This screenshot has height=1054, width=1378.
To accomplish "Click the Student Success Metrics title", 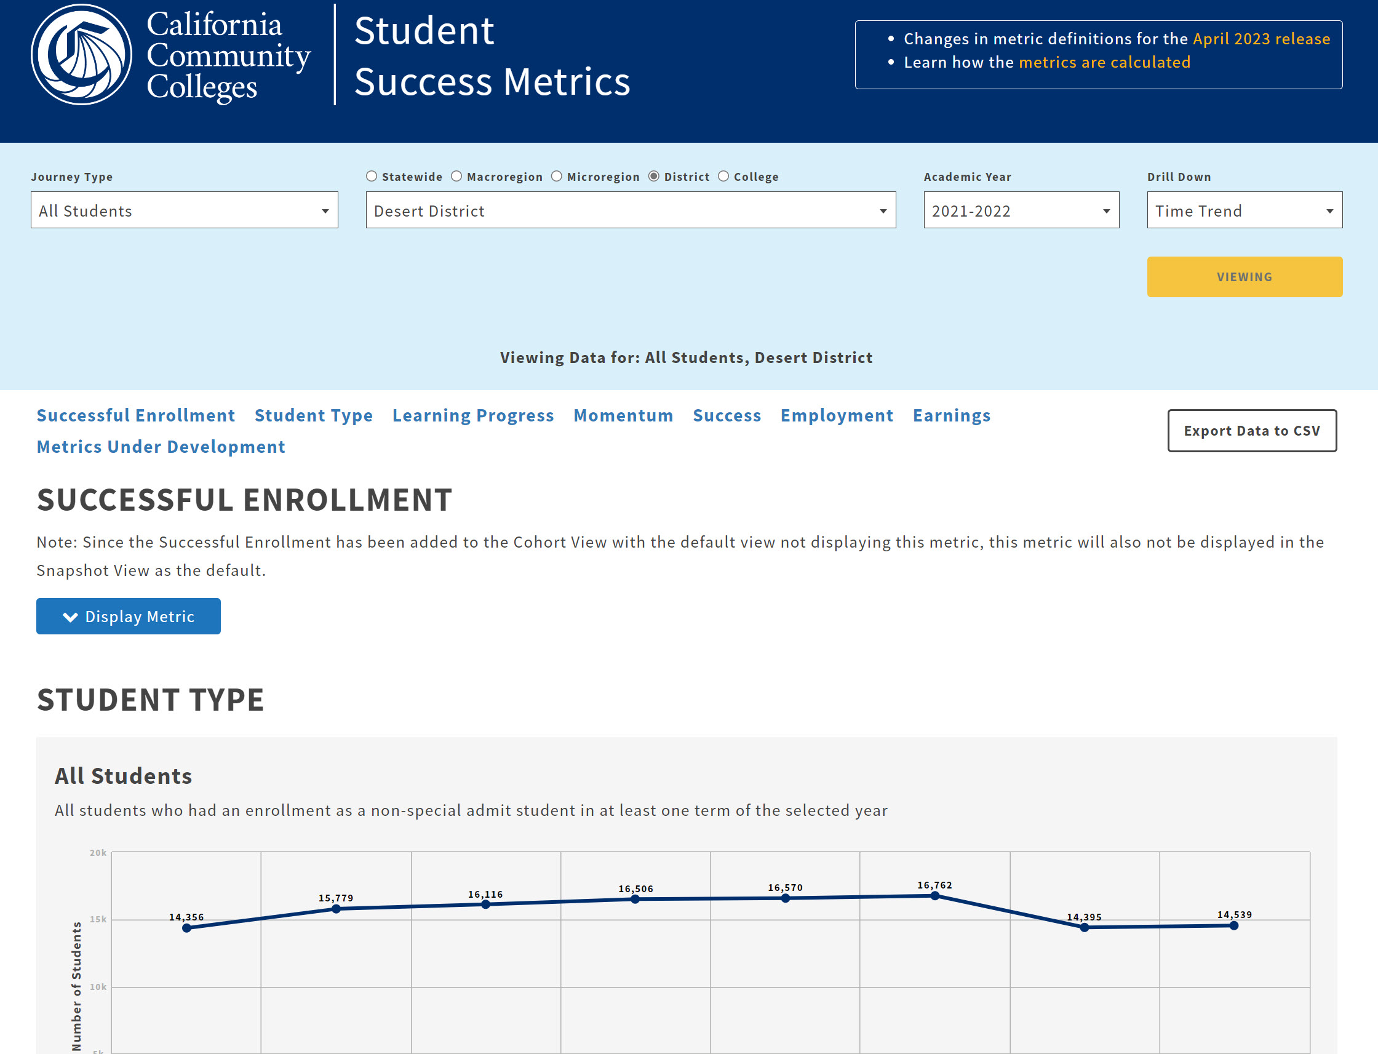I will click(x=492, y=56).
